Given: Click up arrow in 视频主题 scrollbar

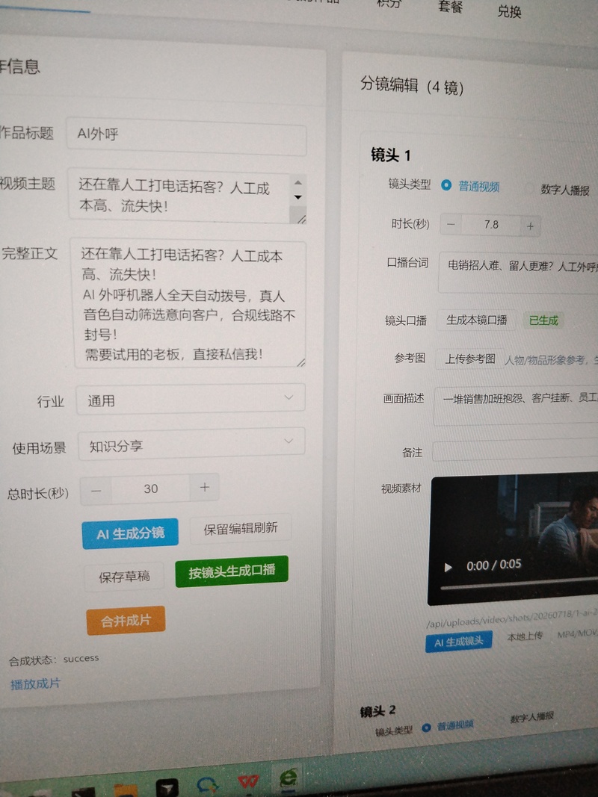Looking at the screenshot, I should 298,182.
